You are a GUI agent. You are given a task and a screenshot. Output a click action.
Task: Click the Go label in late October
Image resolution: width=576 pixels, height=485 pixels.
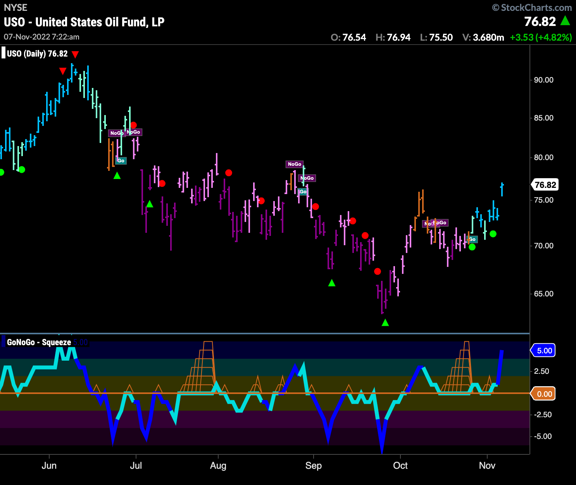472,239
